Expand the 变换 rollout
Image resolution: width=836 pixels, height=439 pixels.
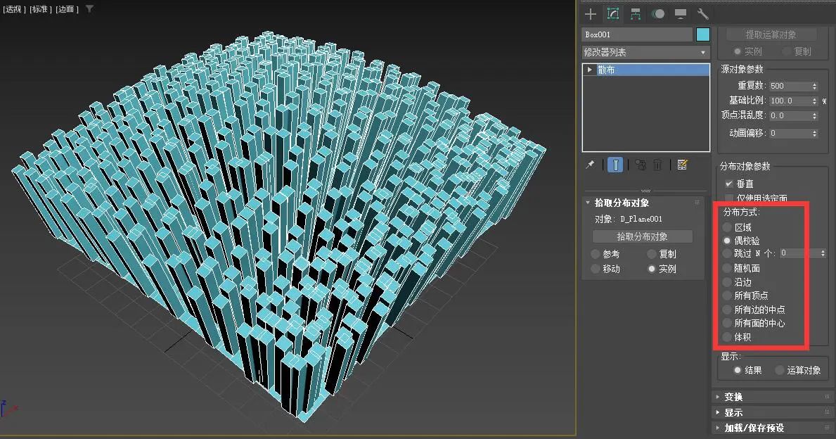coord(773,397)
